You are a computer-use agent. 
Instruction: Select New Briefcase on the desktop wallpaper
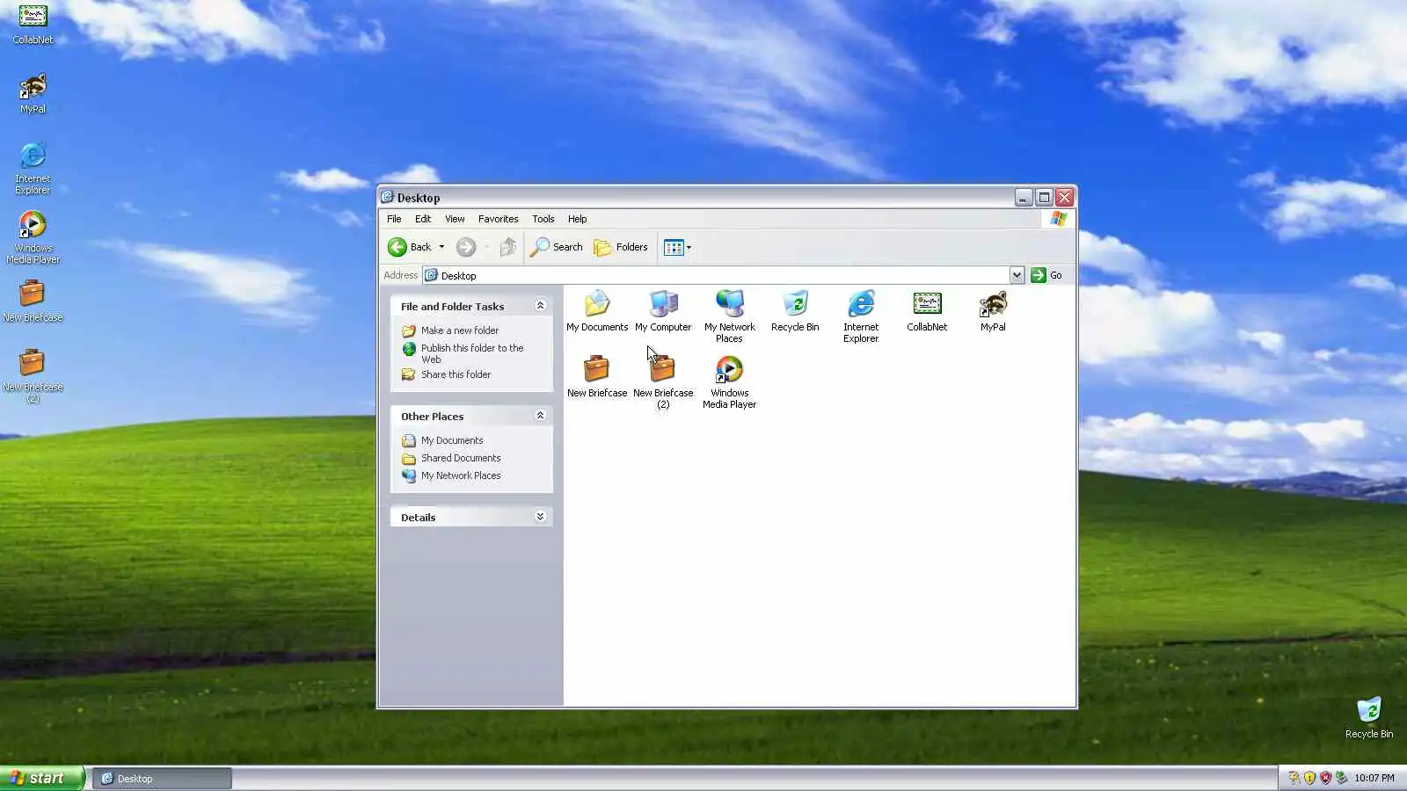[33, 301]
